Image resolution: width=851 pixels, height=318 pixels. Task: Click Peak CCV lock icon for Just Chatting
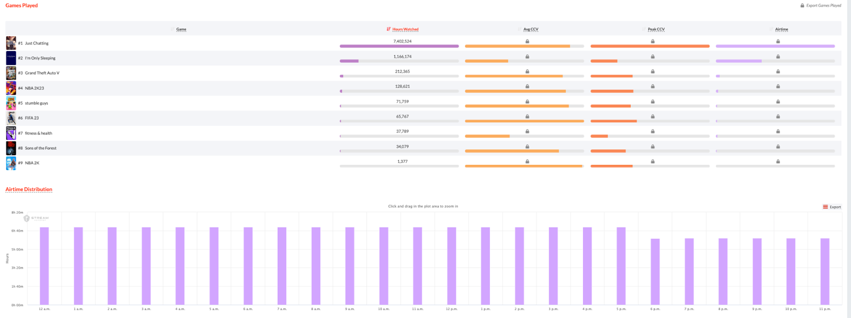653,41
